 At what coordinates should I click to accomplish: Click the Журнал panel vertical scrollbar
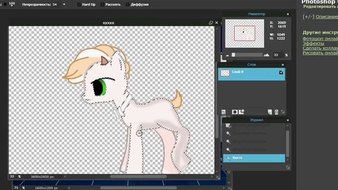pyautogui.click(x=287, y=143)
